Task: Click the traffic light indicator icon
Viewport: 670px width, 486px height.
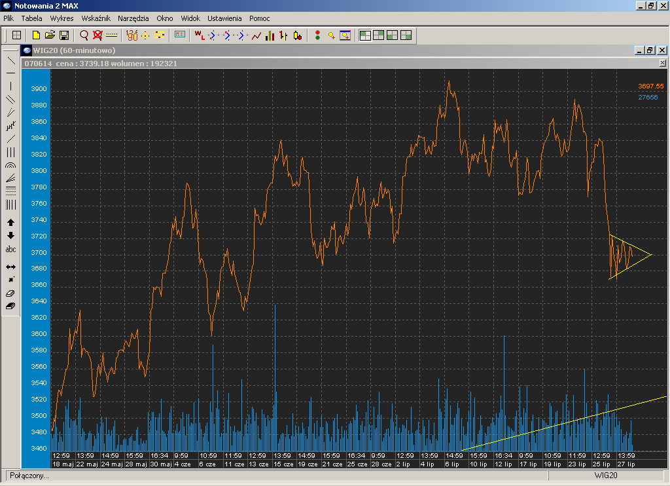Action: [317, 35]
